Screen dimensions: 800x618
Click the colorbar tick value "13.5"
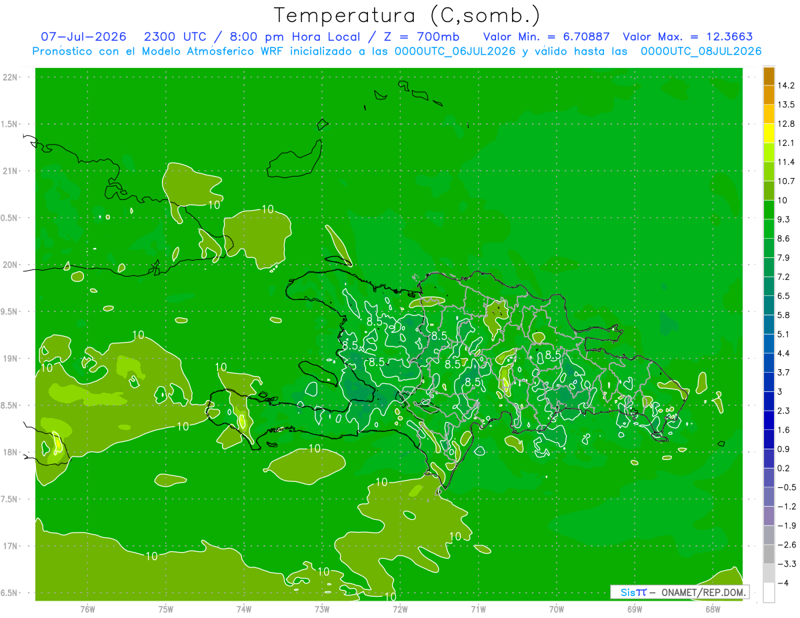(x=786, y=105)
